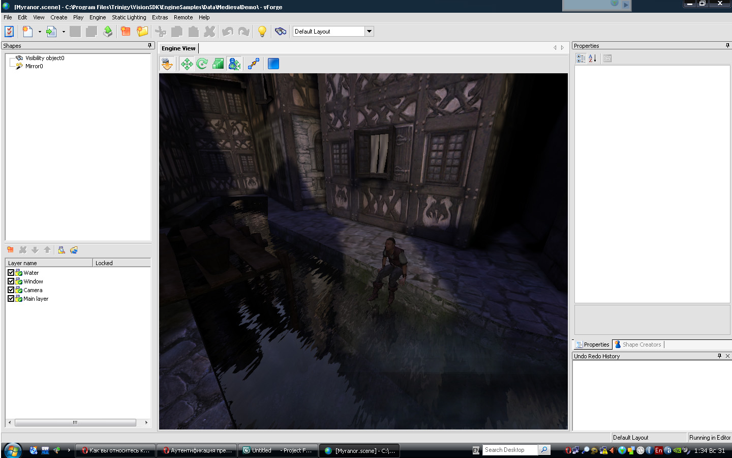Click the property pages icon
Viewport: 732px width, 458px height.
click(607, 59)
